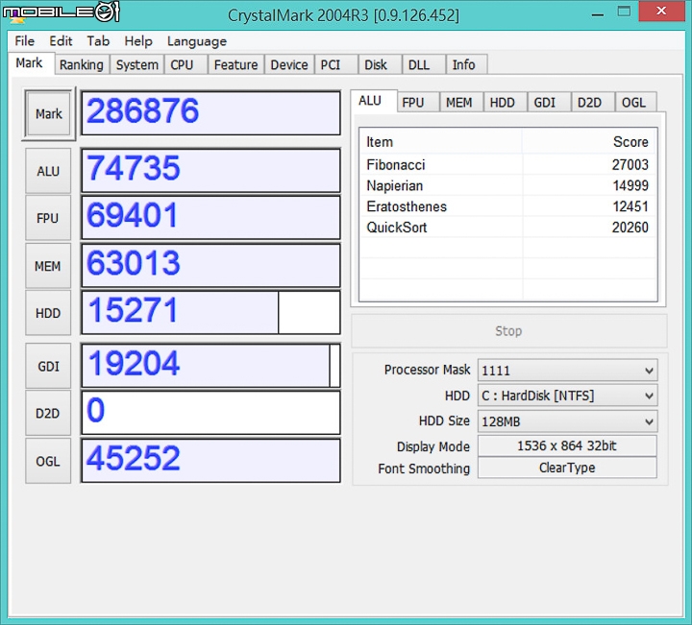Image resolution: width=692 pixels, height=625 pixels.
Task: Click the OGL score 45252
Action: point(210,461)
